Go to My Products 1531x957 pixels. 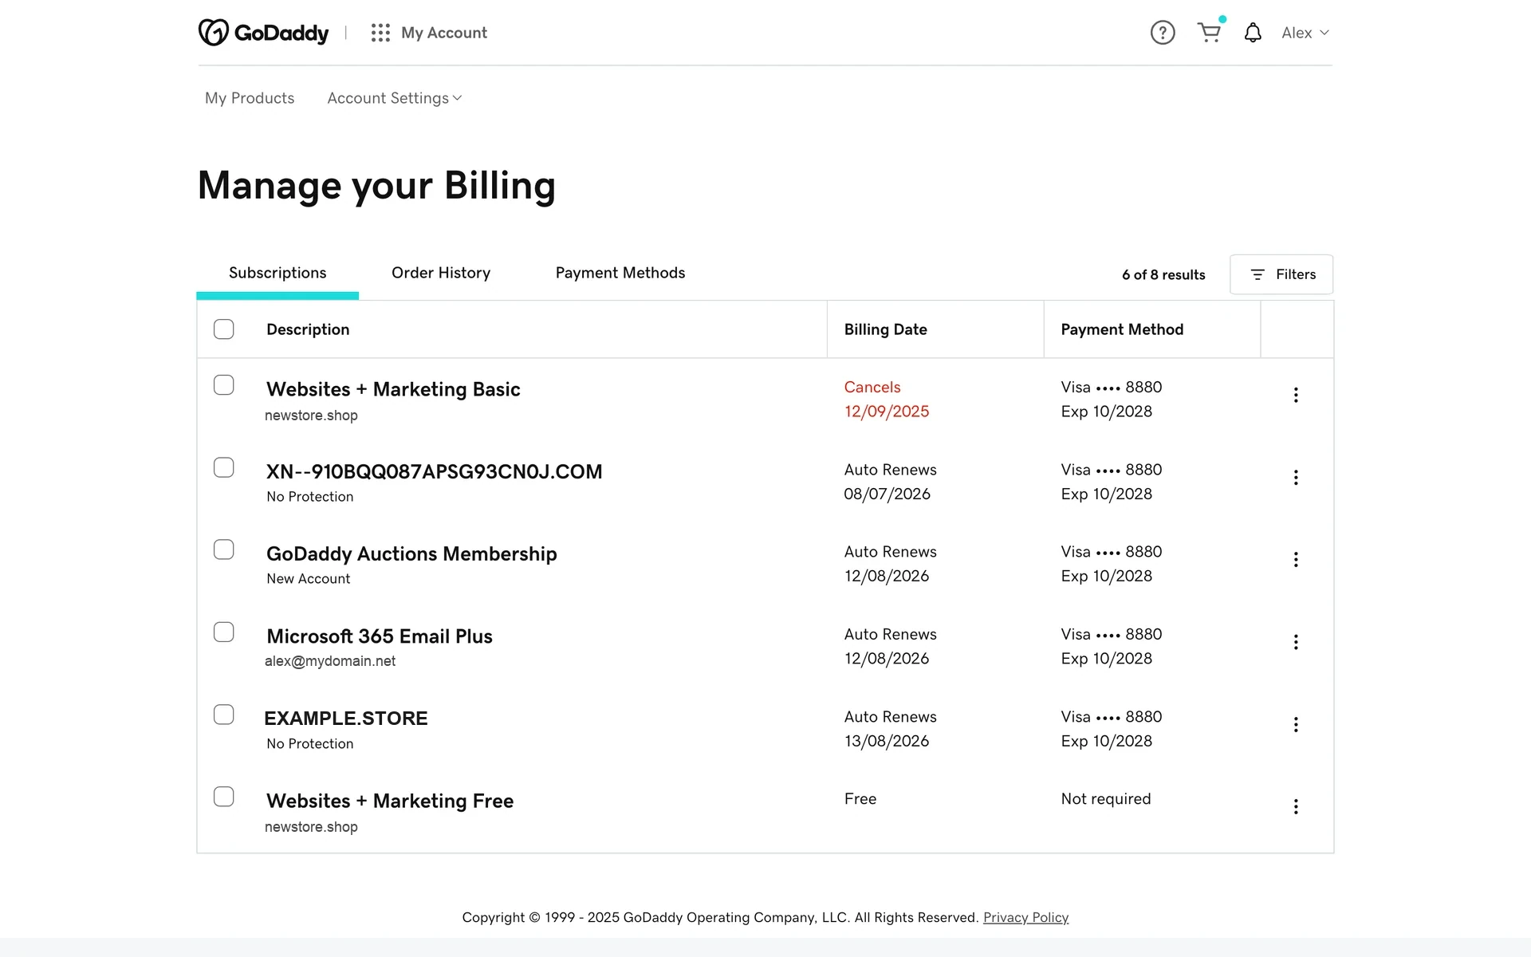coord(250,98)
